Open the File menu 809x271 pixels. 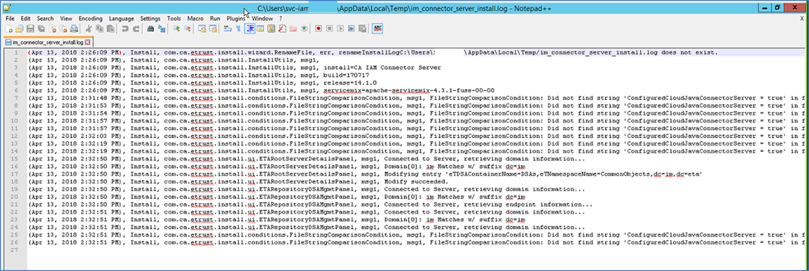click(10, 19)
